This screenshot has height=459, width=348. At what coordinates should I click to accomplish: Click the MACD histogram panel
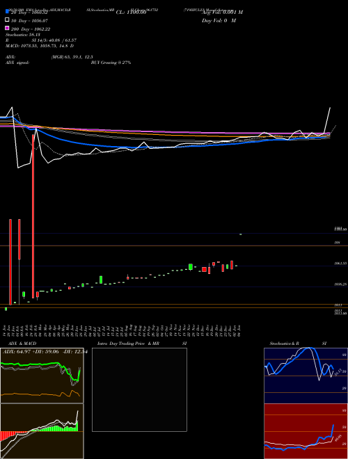click(42, 431)
